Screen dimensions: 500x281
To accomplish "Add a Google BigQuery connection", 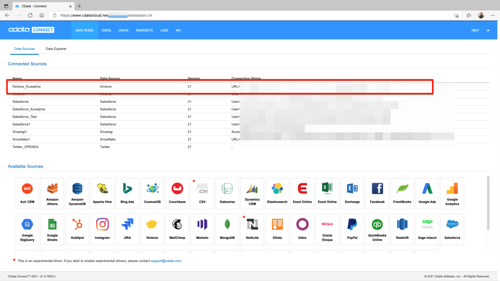I will [x=27, y=229].
